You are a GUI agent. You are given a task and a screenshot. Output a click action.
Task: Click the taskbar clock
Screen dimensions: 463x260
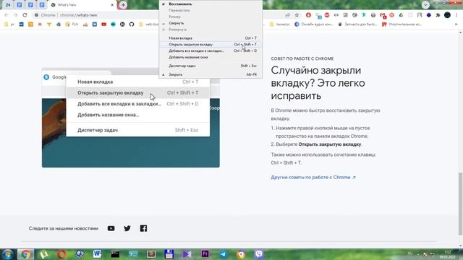click(x=448, y=254)
